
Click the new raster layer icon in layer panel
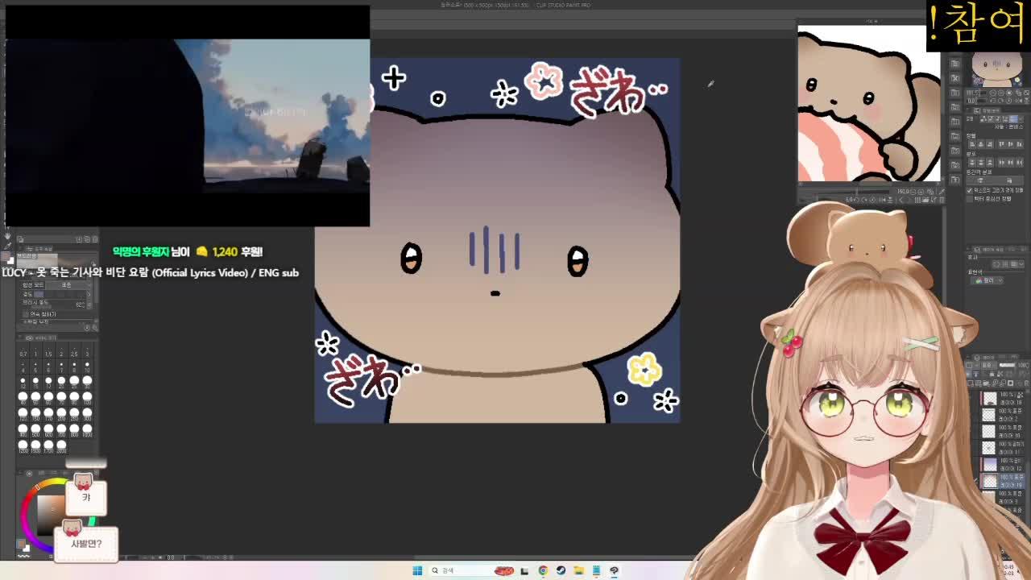pos(971,383)
